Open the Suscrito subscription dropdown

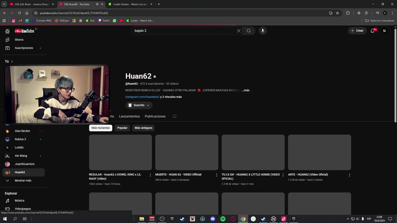tap(139, 105)
